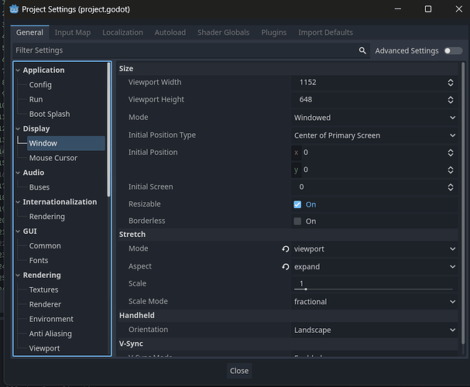This screenshot has width=470, height=387.
Task: Click the Initial Position x value field
Action: 374,152
